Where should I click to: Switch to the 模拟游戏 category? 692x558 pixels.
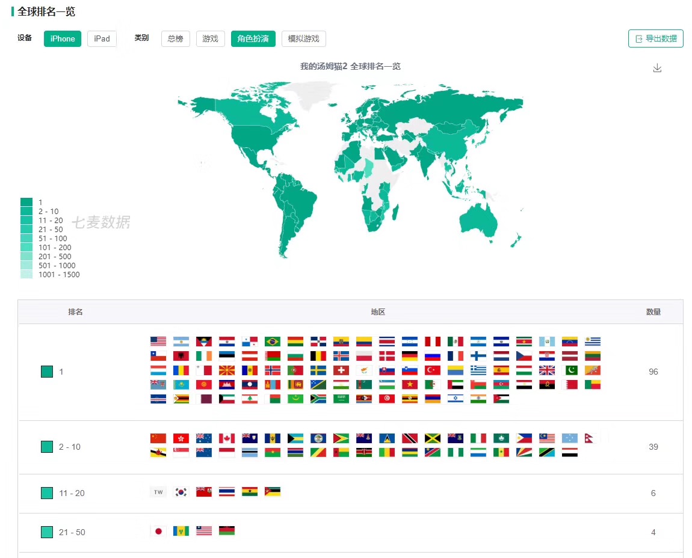303,38
